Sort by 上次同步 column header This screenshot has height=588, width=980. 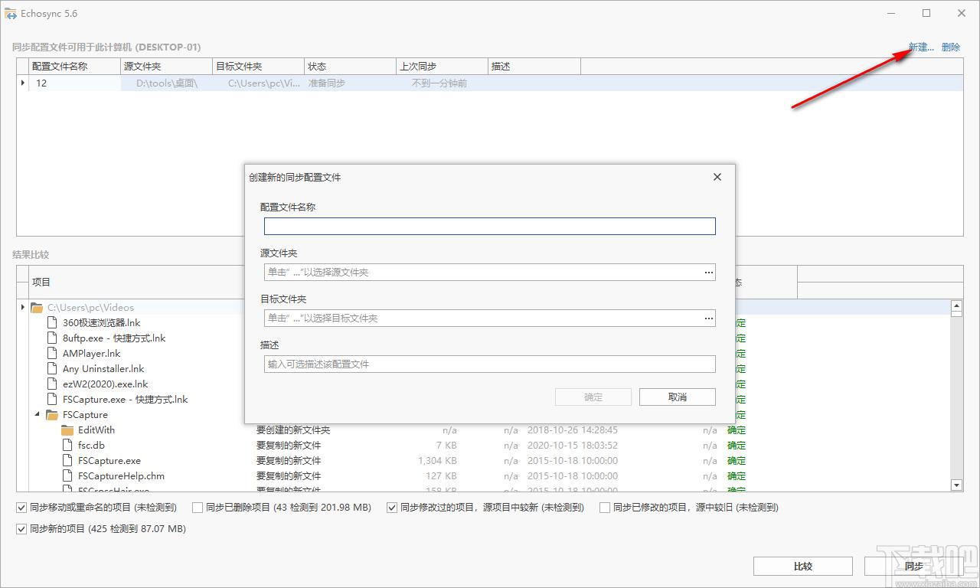click(x=442, y=67)
